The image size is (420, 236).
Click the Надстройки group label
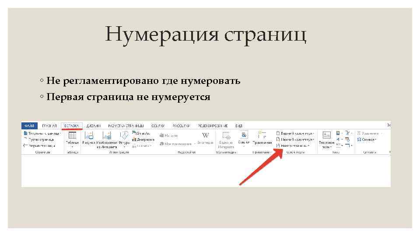(x=186, y=152)
